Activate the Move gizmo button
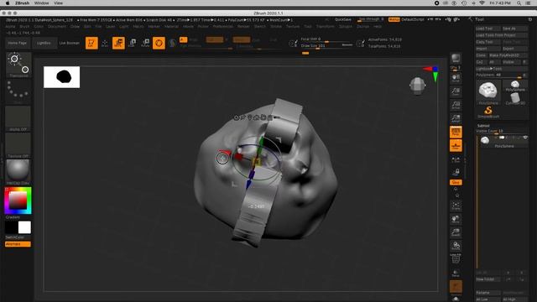Image resolution: width=537 pixels, height=302 pixels. coord(118,43)
